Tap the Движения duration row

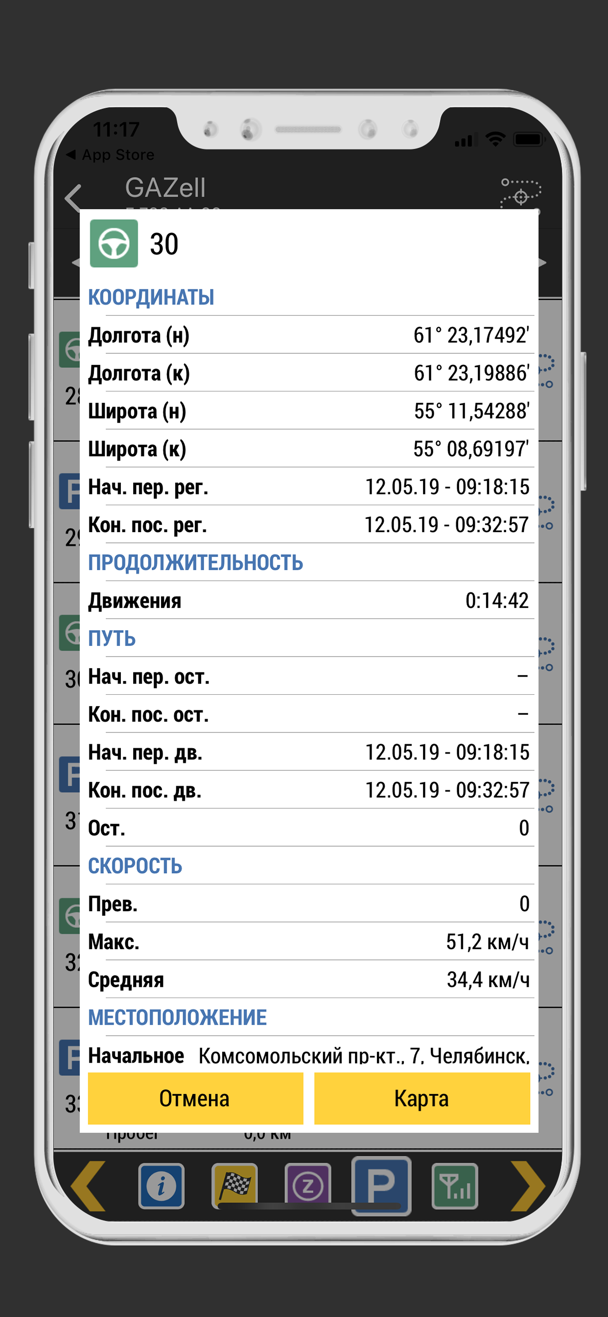pyautogui.click(x=308, y=600)
